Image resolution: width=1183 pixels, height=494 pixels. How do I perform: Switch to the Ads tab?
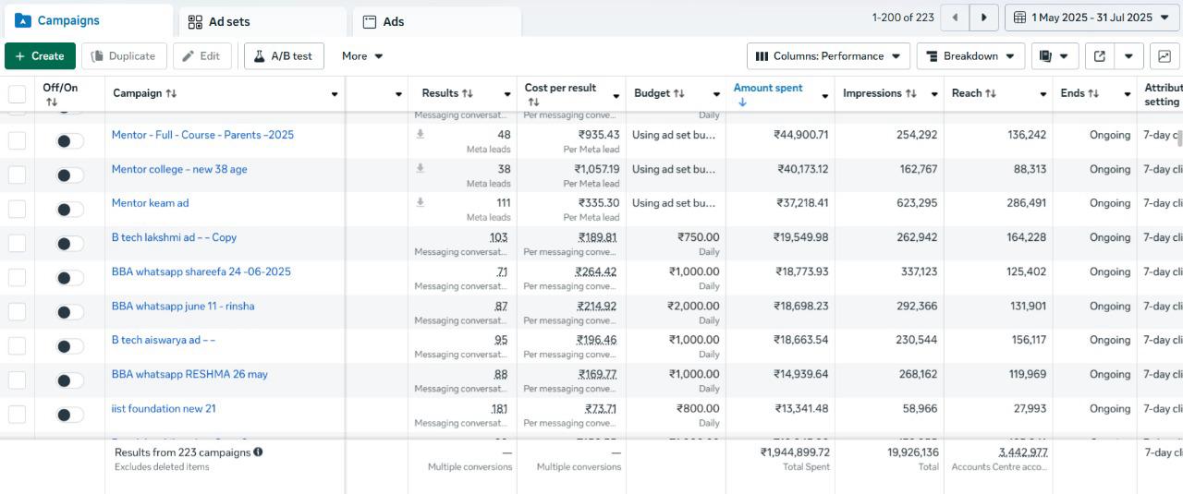coord(436,21)
